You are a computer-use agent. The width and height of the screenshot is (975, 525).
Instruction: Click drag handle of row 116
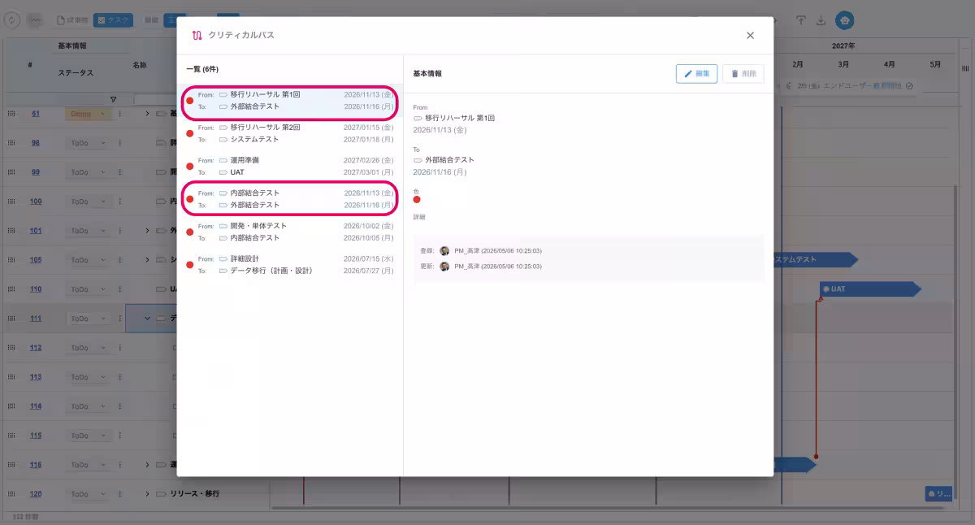tap(11, 465)
